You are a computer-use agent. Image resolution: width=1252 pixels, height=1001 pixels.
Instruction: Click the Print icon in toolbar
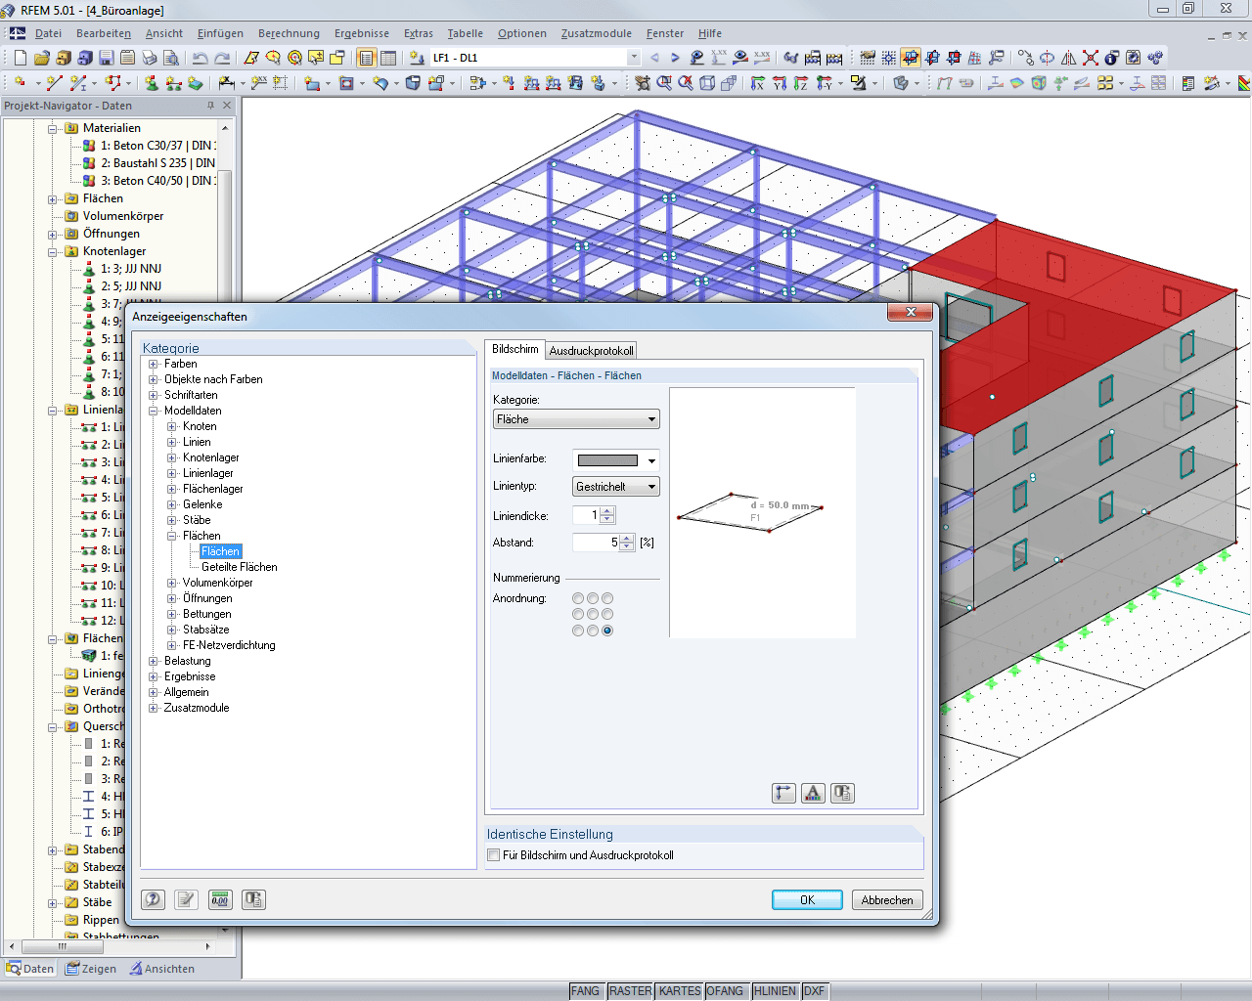[150, 58]
